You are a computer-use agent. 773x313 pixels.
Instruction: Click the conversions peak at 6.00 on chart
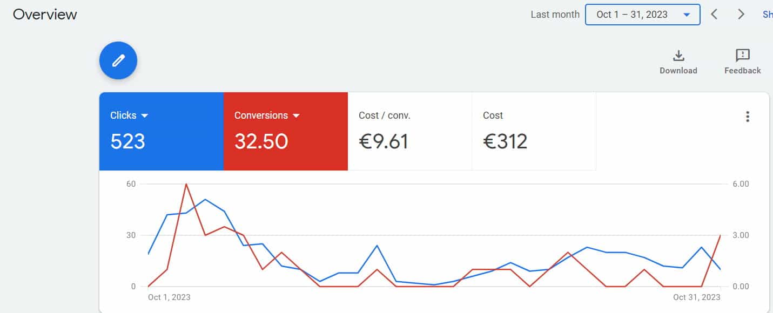(186, 184)
